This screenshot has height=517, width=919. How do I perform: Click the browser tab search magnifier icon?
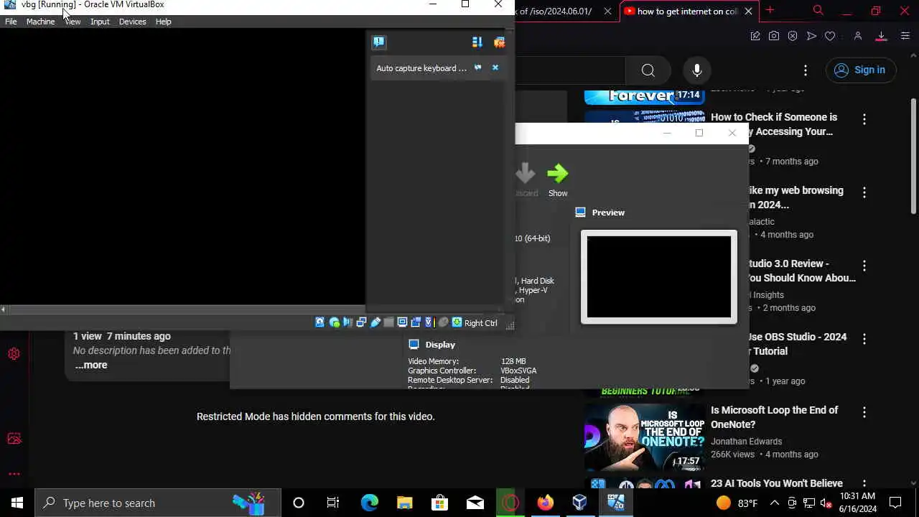(x=818, y=10)
